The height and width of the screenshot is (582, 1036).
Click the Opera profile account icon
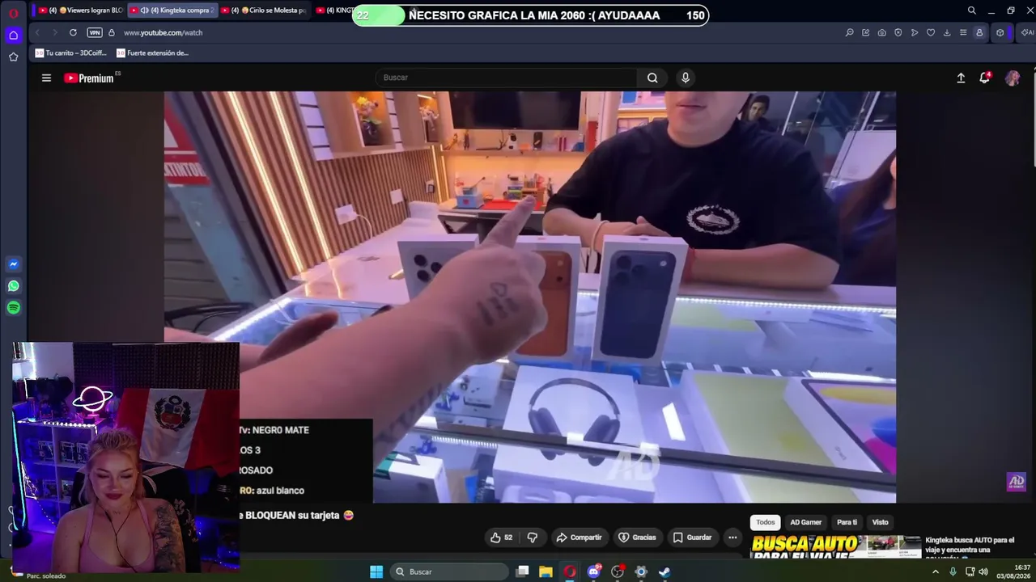pos(979,32)
